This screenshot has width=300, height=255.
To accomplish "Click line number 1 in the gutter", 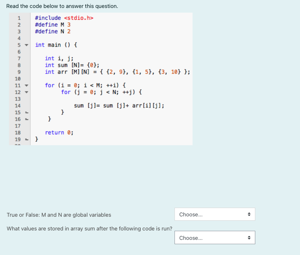I will tap(18, 18).
